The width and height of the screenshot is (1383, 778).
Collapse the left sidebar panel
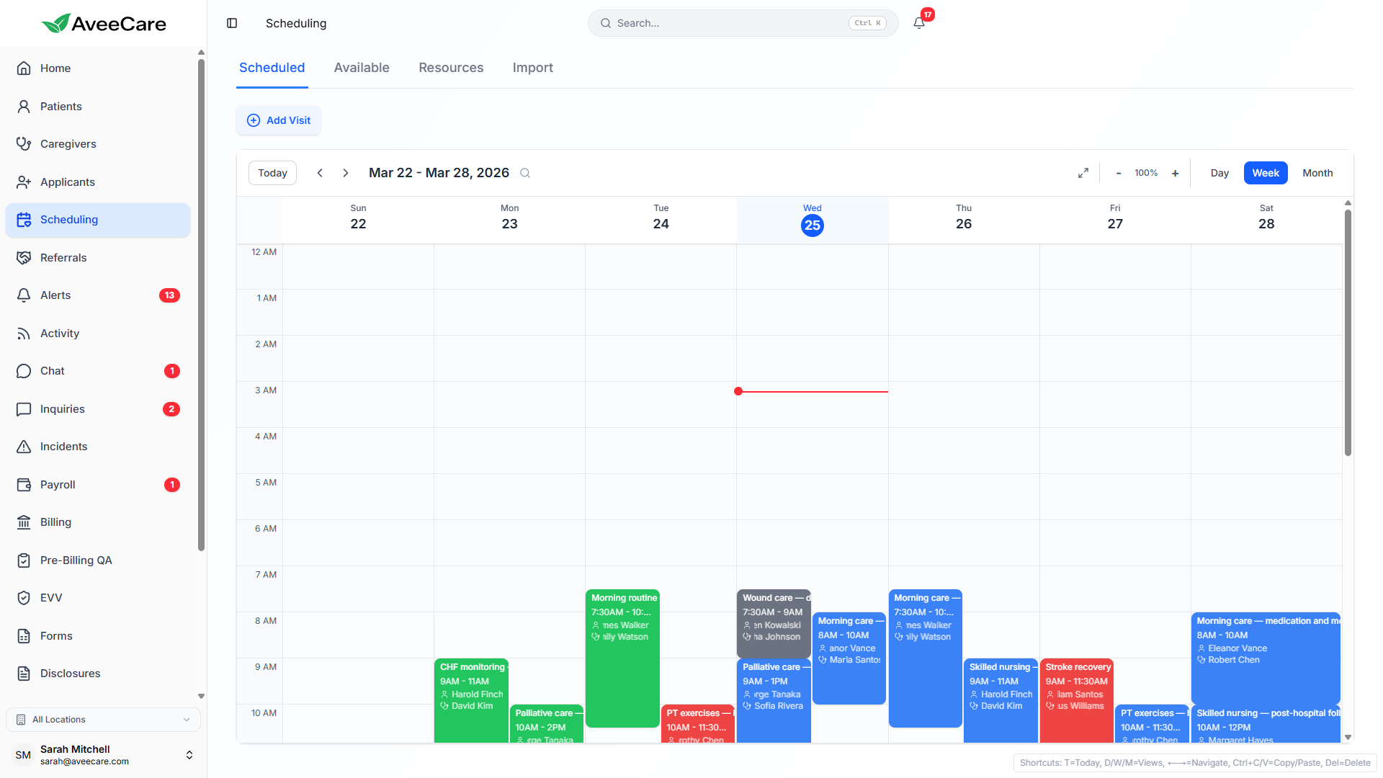232,23
